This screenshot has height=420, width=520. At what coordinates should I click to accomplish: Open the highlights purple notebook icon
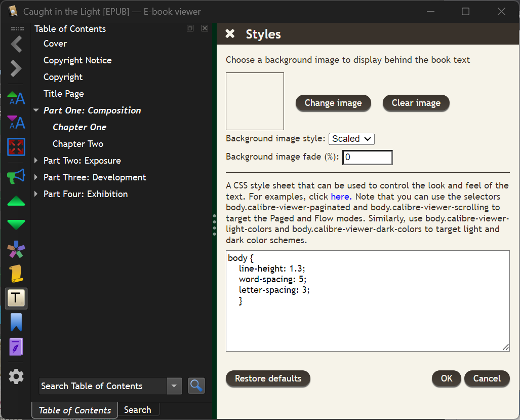(x=16, y=347)
